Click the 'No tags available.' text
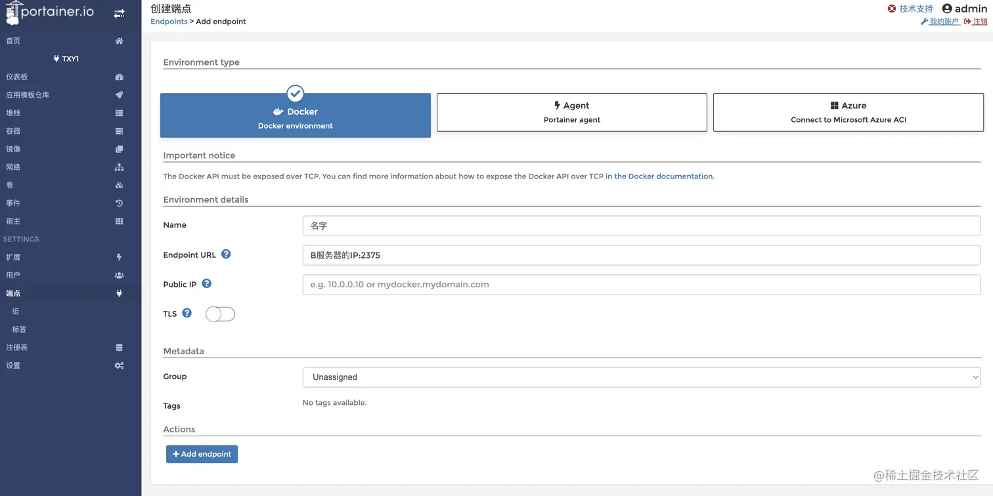993x496 pixels. point(334,403)
